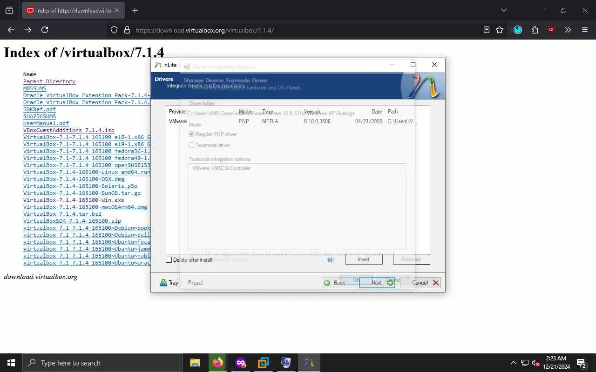Screen dimensions: 596x372
Task: Click the monitor application taskbar icon
Action: coord(286,363)
